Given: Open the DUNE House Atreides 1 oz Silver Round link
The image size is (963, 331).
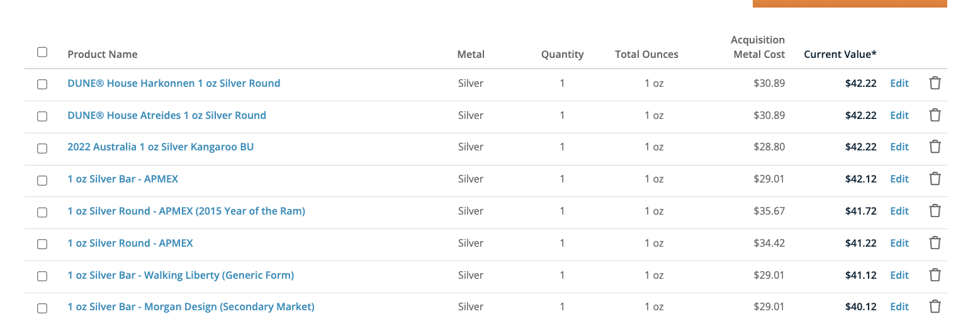Looking at the screenshot, I should [x=167, y=115].
